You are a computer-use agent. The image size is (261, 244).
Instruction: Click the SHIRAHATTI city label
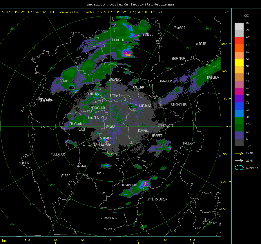109,138
